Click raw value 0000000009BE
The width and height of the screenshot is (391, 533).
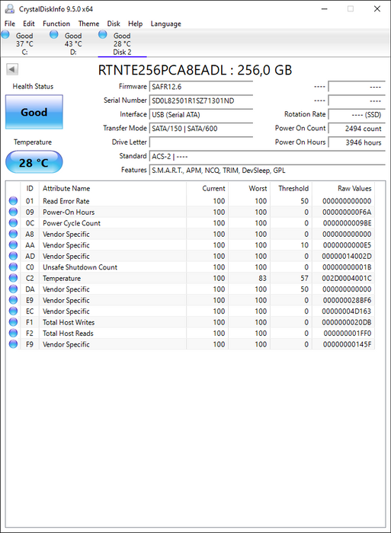tap(347, 223)
